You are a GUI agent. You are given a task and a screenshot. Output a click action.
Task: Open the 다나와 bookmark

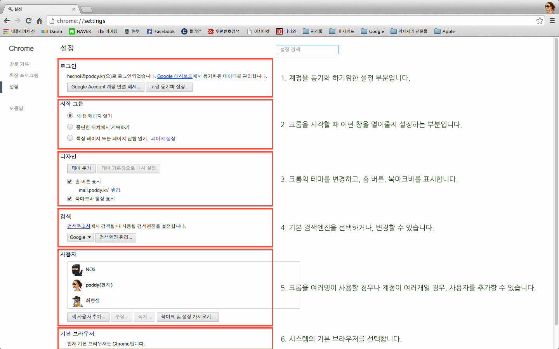[x=286, y=31]
